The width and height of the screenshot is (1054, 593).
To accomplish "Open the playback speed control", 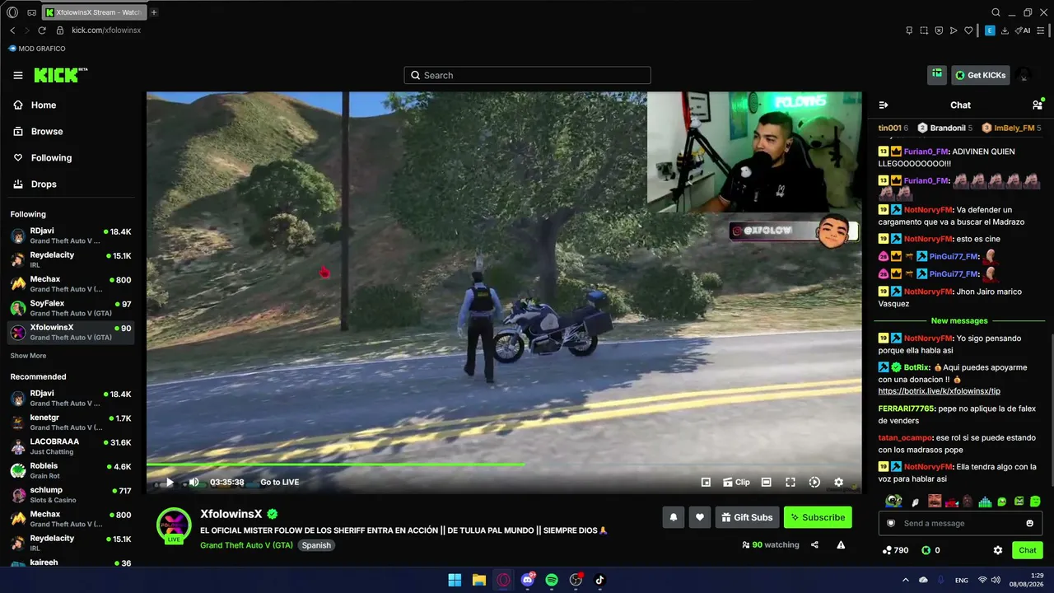I will click(x=814, y=483).
